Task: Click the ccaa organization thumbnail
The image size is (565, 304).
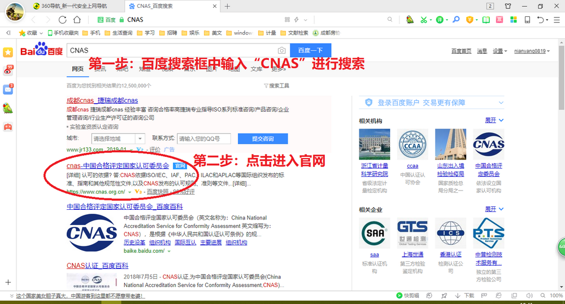Action: 412,144
